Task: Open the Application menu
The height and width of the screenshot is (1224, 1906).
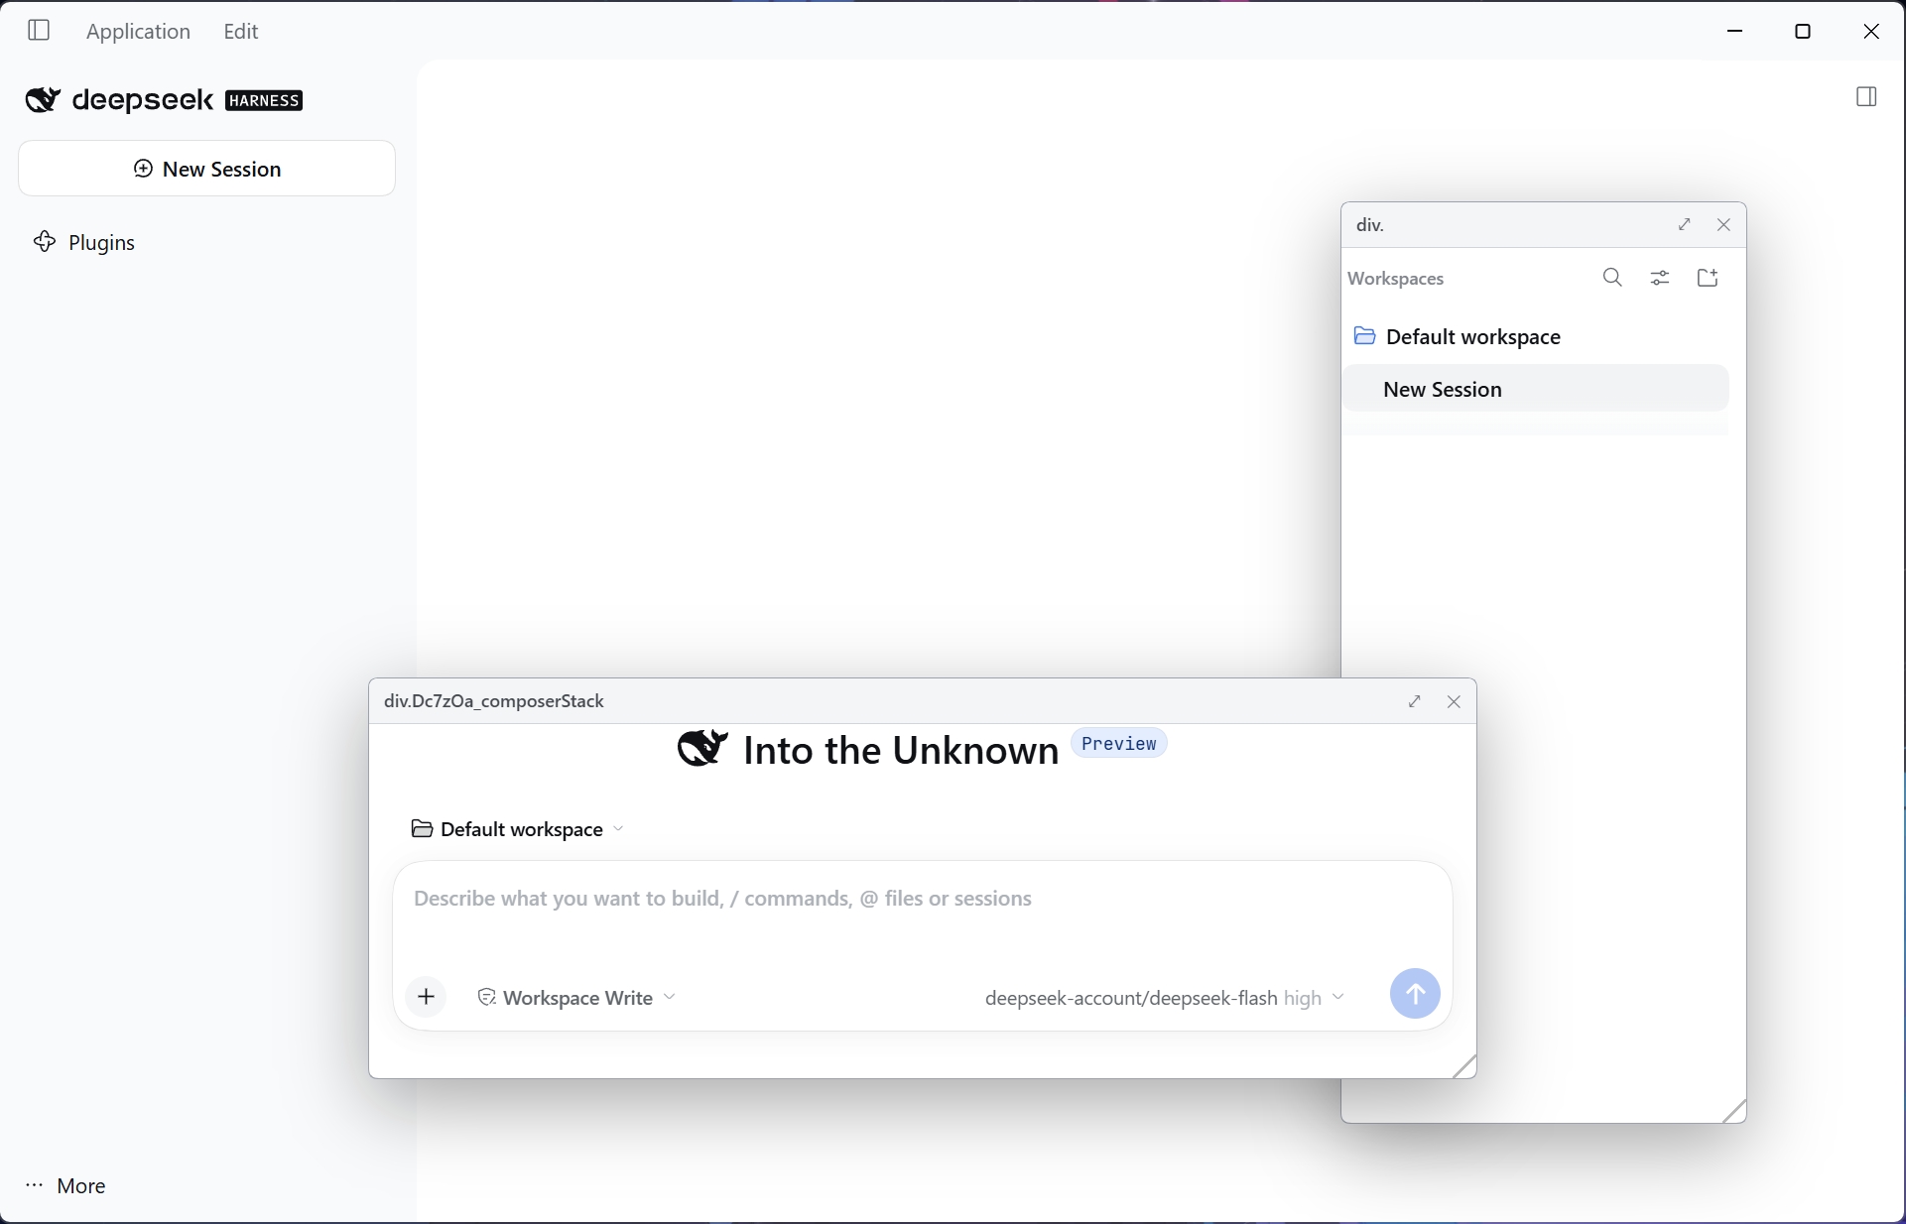Action: coord(138,31)
